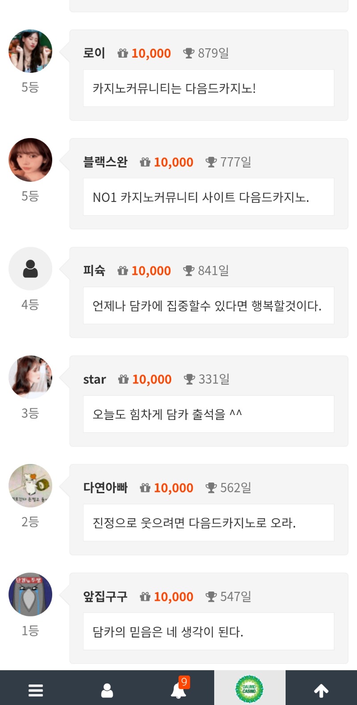Open the username link 블랙스완
This screenshot has height=705, width=357.
(x=105, y=162)
